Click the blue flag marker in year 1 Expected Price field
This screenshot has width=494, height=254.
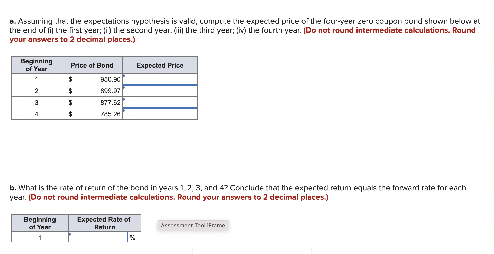click(x=124, y=76)
